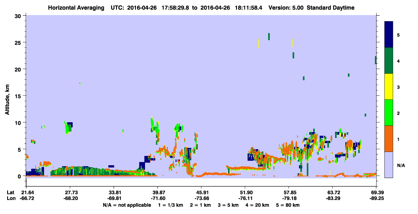Click the colorbar label '3'
Image resolution: width=418 pixels, height=214 pixels.
click(x=398, y=87)
